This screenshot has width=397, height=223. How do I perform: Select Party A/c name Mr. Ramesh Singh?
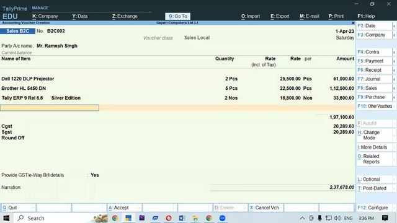point(57,46)
